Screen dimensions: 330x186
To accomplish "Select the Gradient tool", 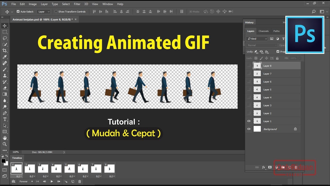I will [x=5, y=94].
